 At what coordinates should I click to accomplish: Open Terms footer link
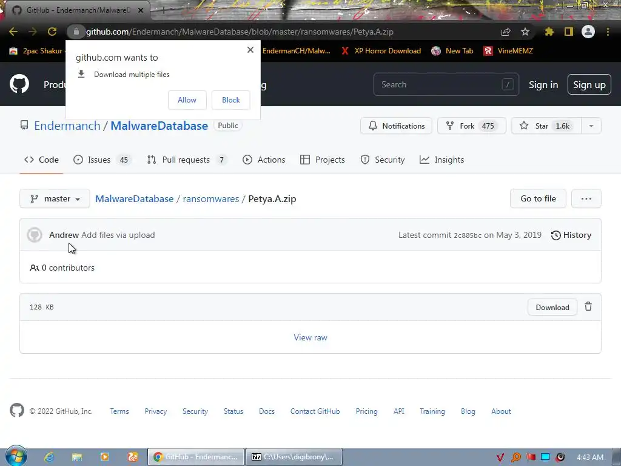119,411
